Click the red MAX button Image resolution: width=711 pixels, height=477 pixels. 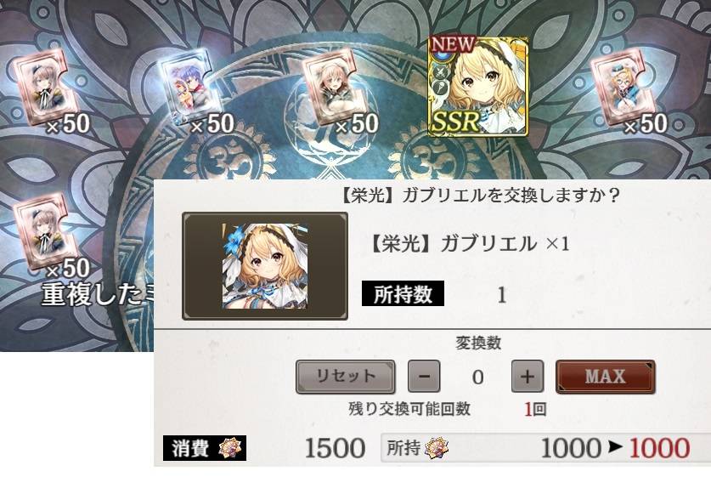[606, 377]
